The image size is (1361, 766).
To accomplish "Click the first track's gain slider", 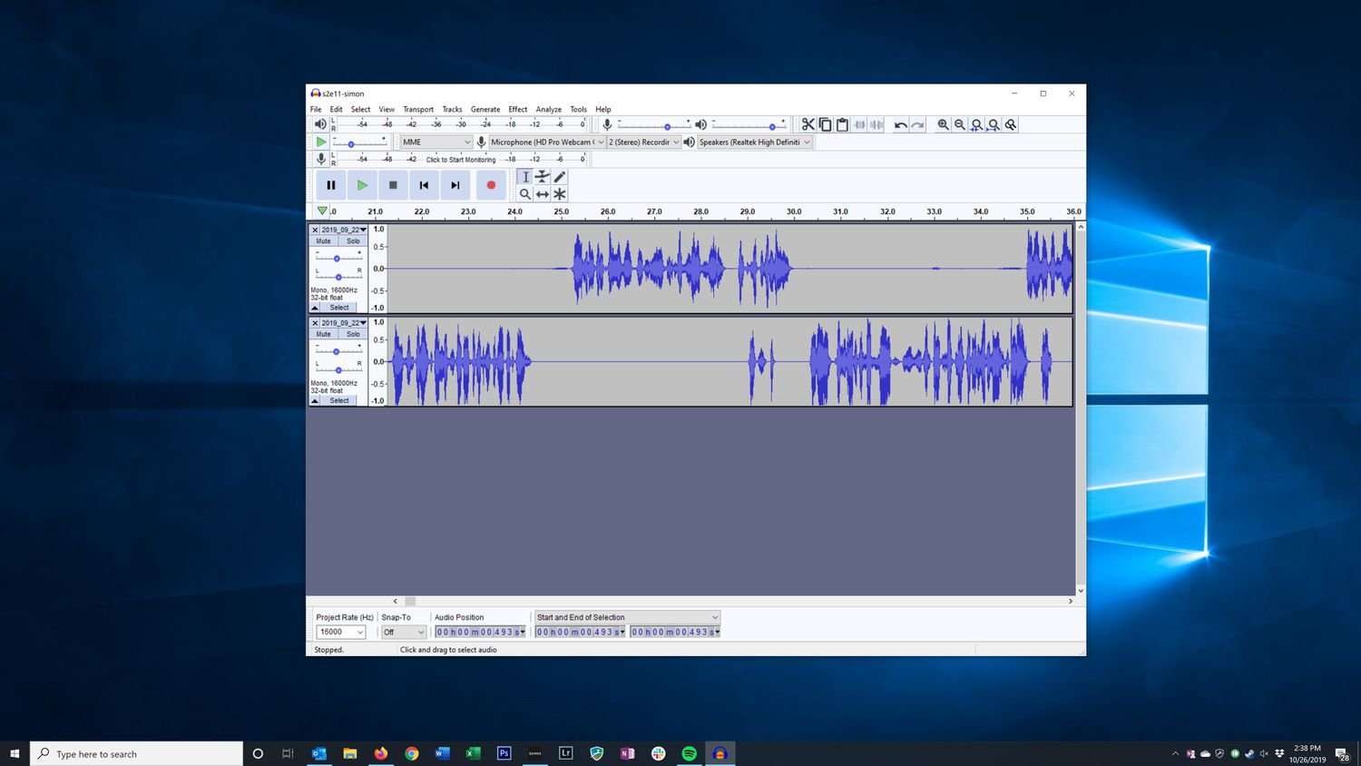I will (337, 259).
